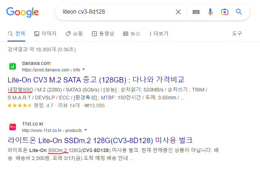The width and height of the screenshot is (260, 170).
Task: Open the Lite-On CV3 M.2 SATA 중고 result
Action: coord(96,80)
